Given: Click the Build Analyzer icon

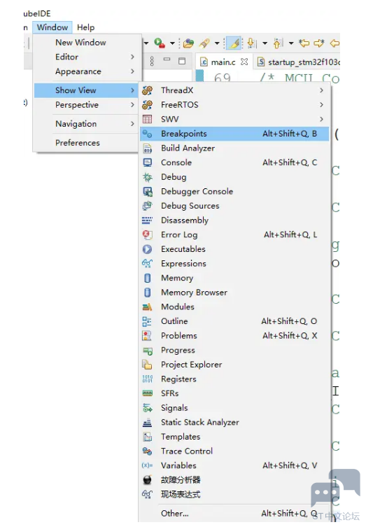Looking at the screenshot, I should [x=147, y=148].
